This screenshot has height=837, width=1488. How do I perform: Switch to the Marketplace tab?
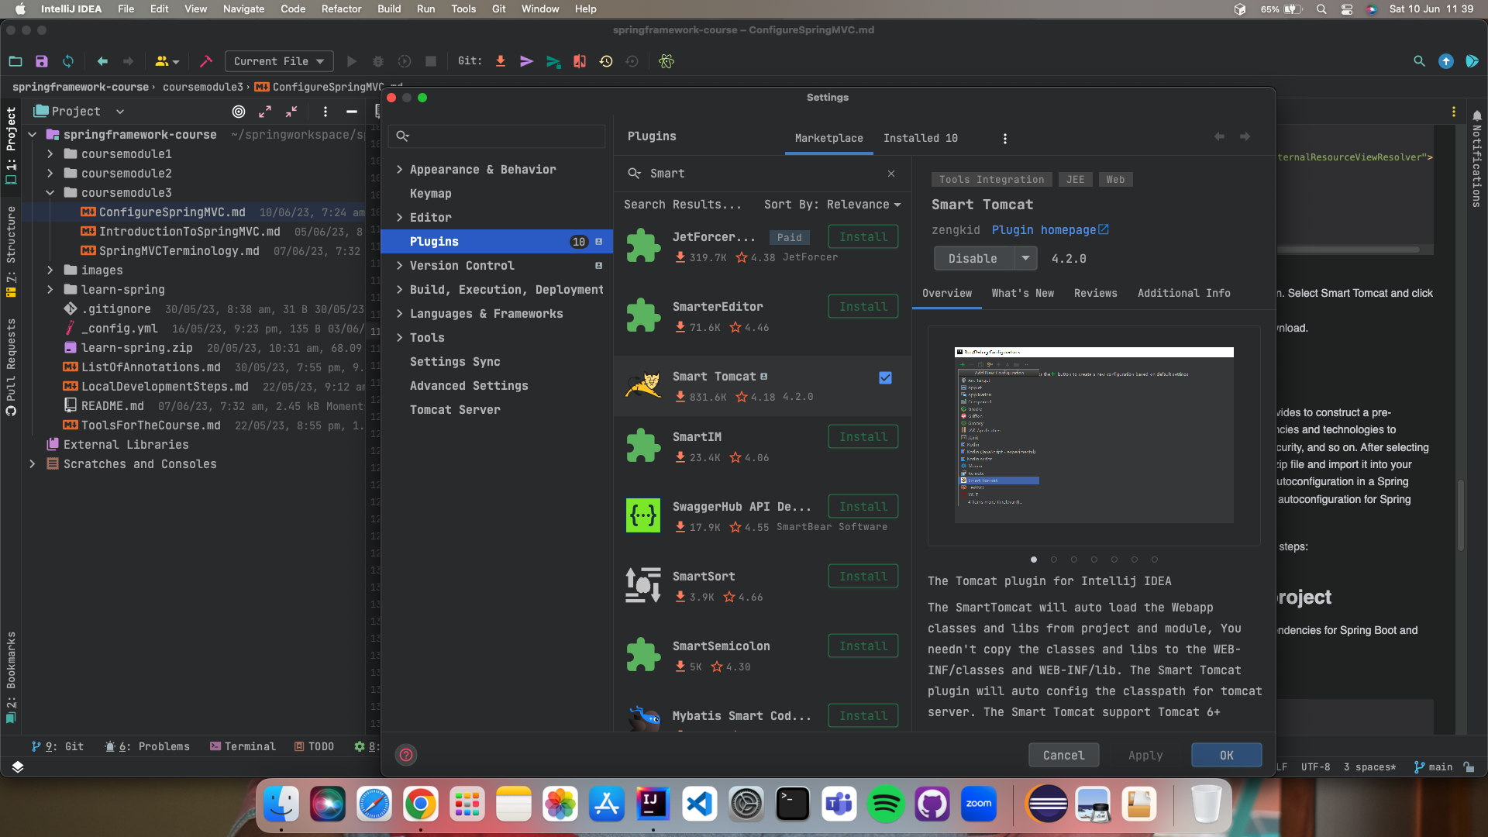tap(828, 138)
